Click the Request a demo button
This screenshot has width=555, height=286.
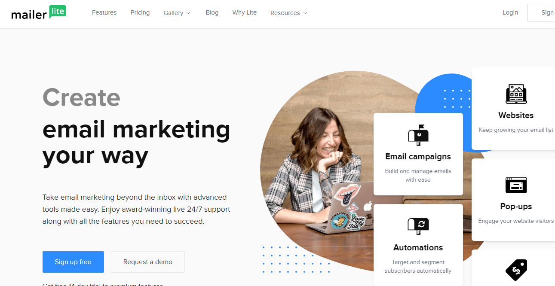(148, 262)
